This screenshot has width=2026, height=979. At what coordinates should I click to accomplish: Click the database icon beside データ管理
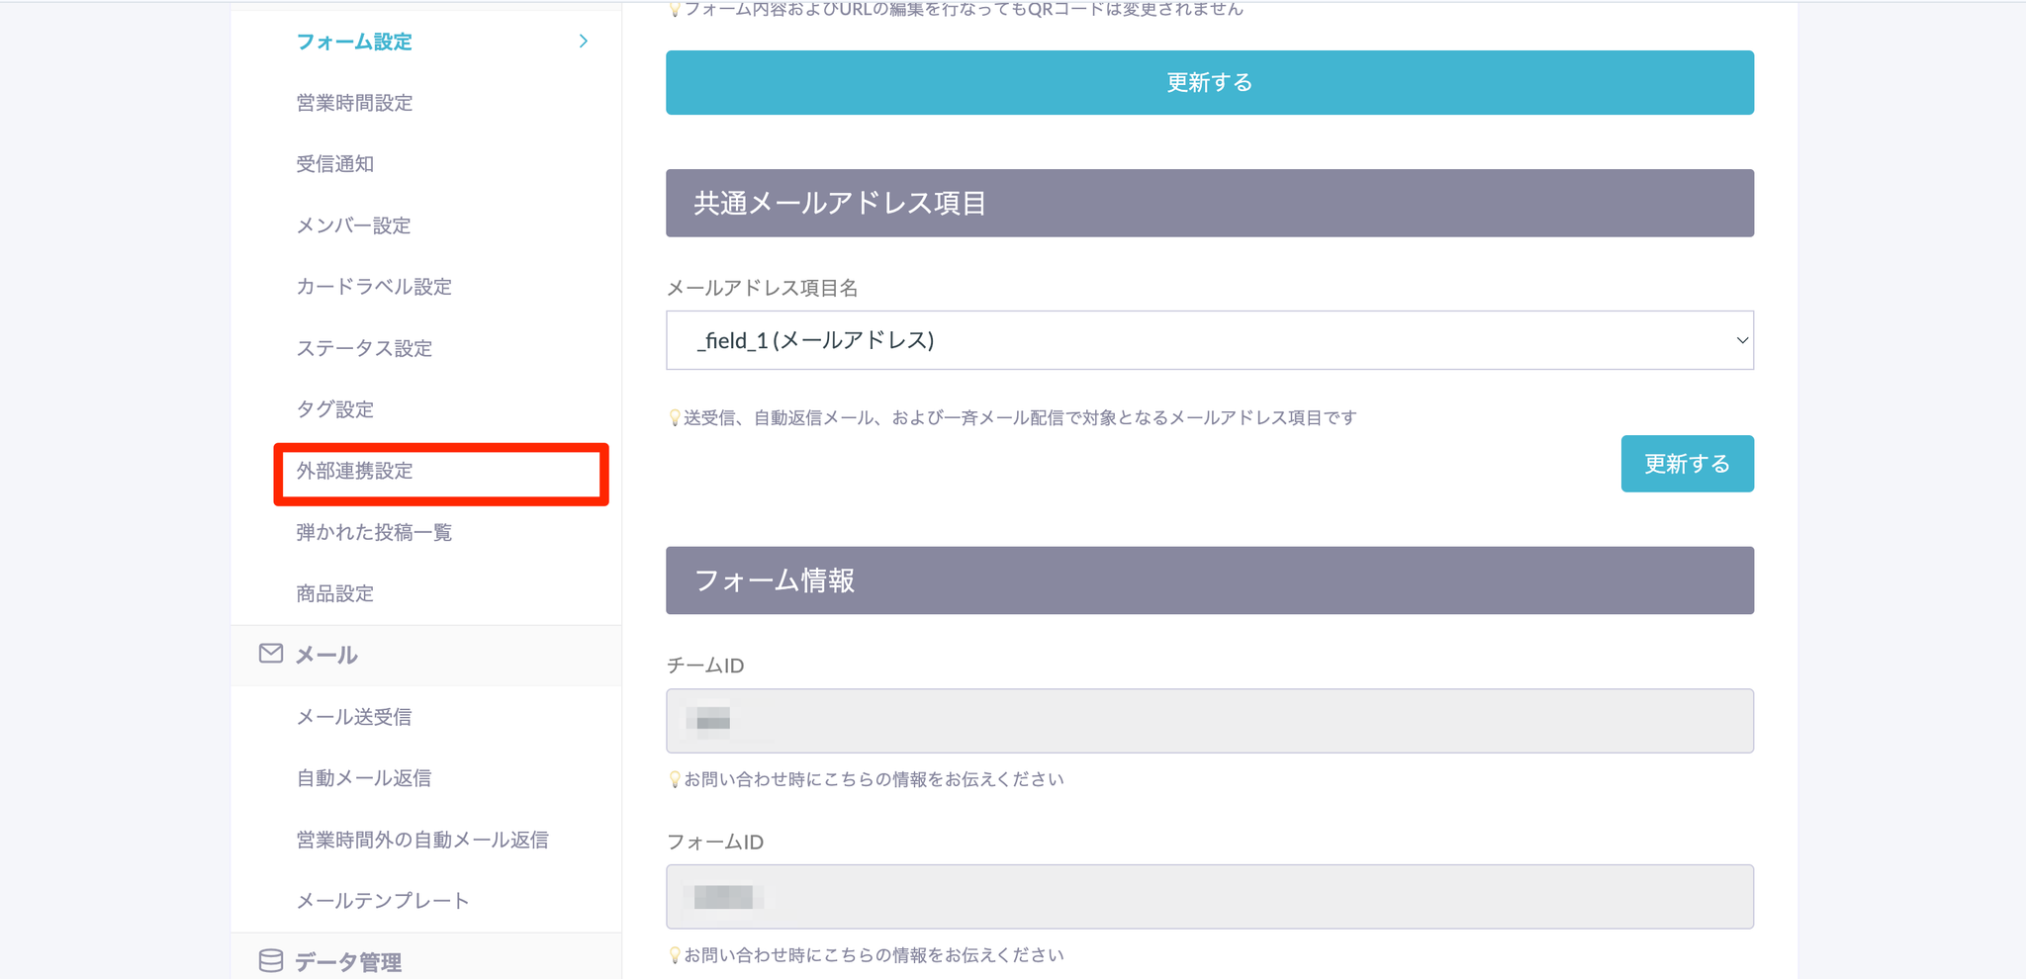point(270,961)
